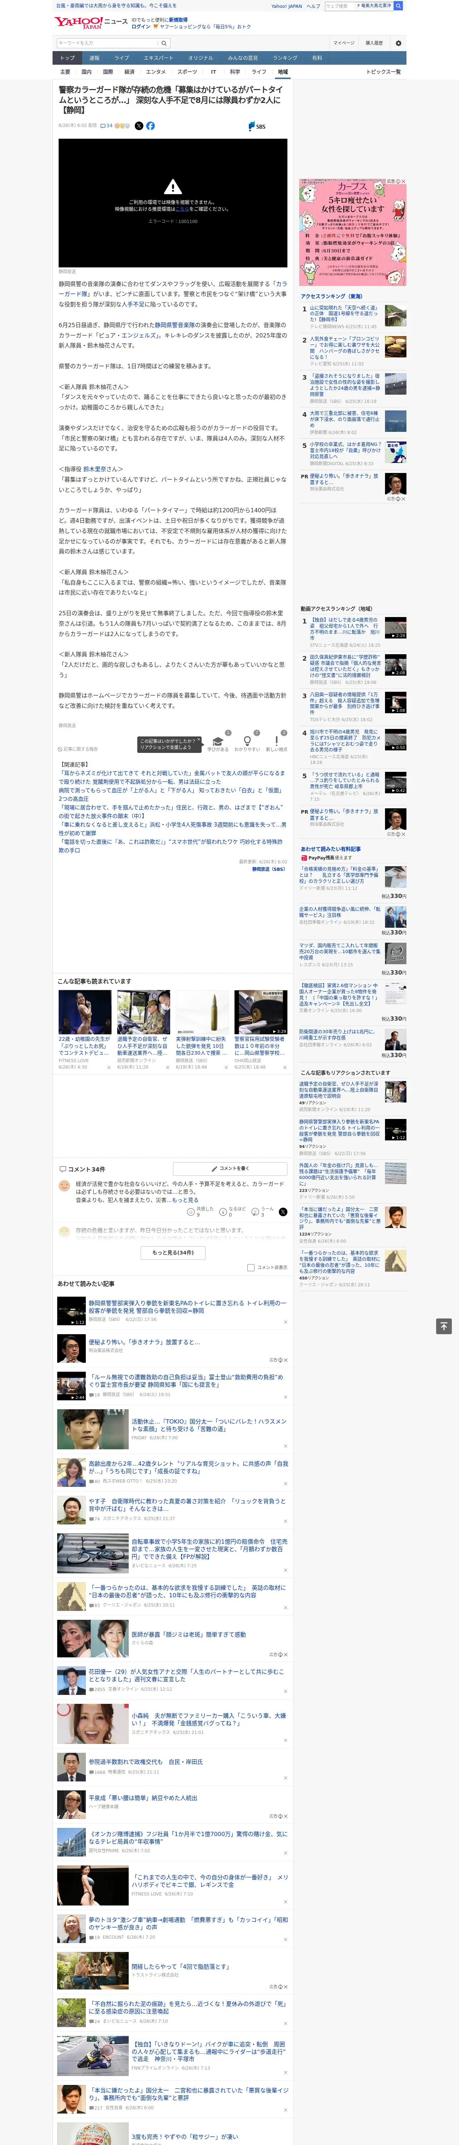Open トピックス一覧 link
The width and height of the screenshot is (459, 2145).
[x=383, y=71]
